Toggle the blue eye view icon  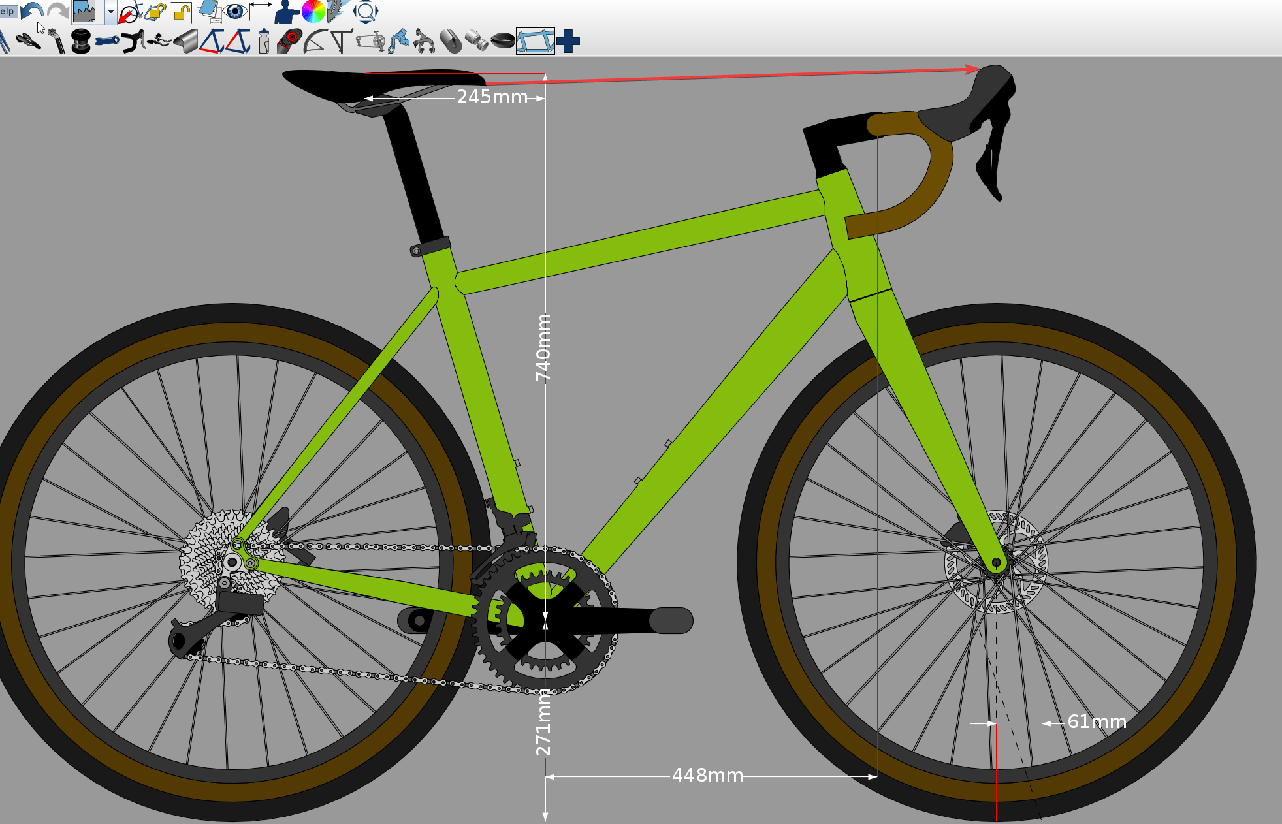pos(235,11)
